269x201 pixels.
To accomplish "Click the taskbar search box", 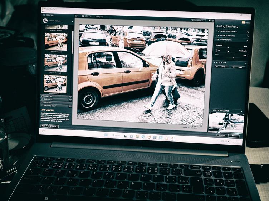I will (x=117, y=135).
